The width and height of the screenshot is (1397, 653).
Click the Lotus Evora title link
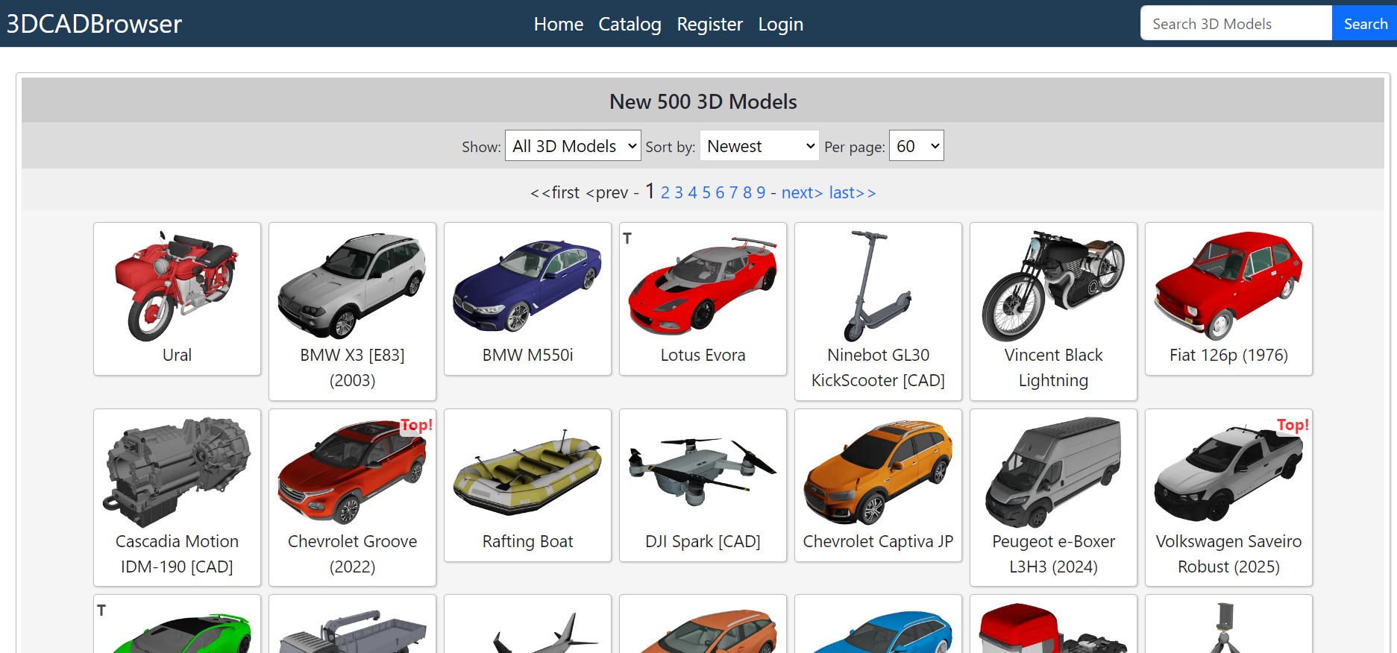pos(703,355)
